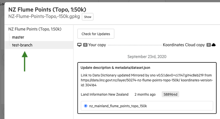Click NZ Flume Points root tree item
Image resolution: width=220 pixels, height=119 pixels.
(x=35, y=29)
